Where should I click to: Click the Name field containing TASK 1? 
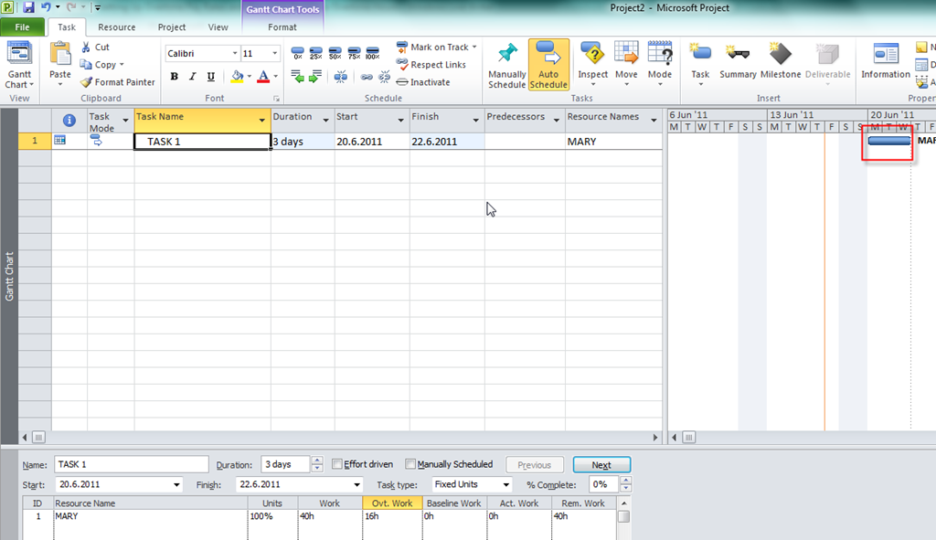pyautogui.click(x=132, y=464)
